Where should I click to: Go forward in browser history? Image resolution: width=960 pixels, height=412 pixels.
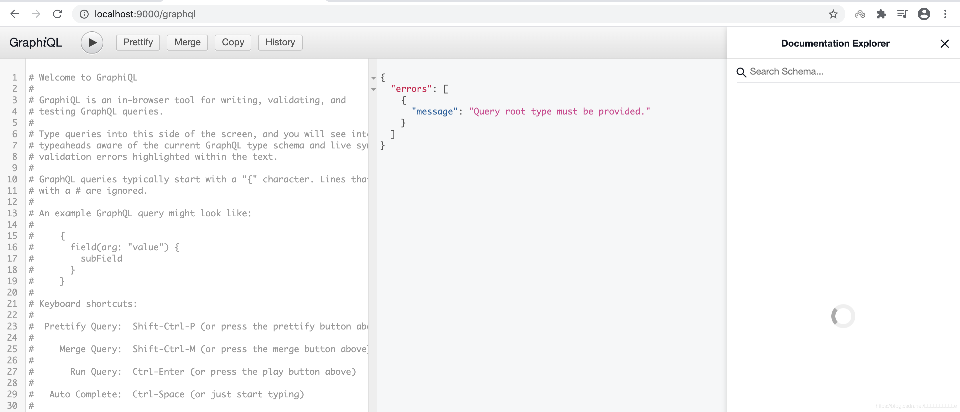tap(36, 14)
